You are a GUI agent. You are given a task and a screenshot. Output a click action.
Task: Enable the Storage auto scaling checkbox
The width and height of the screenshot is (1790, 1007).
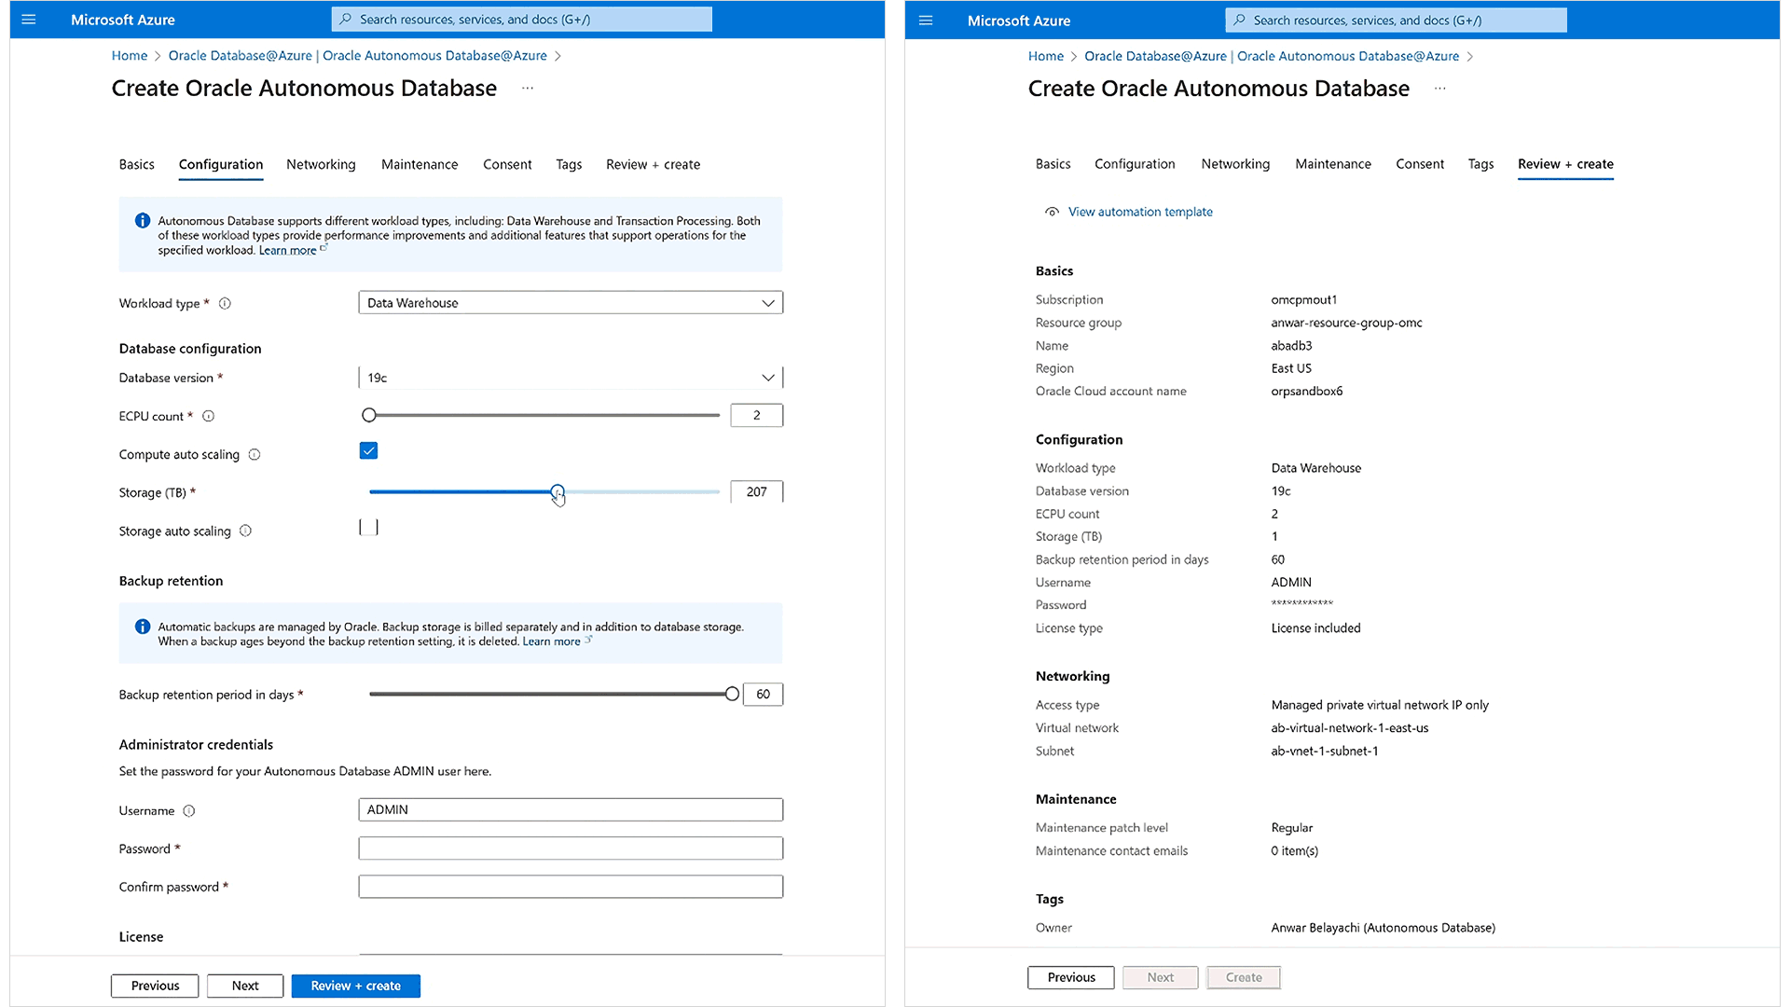point(368,526)
